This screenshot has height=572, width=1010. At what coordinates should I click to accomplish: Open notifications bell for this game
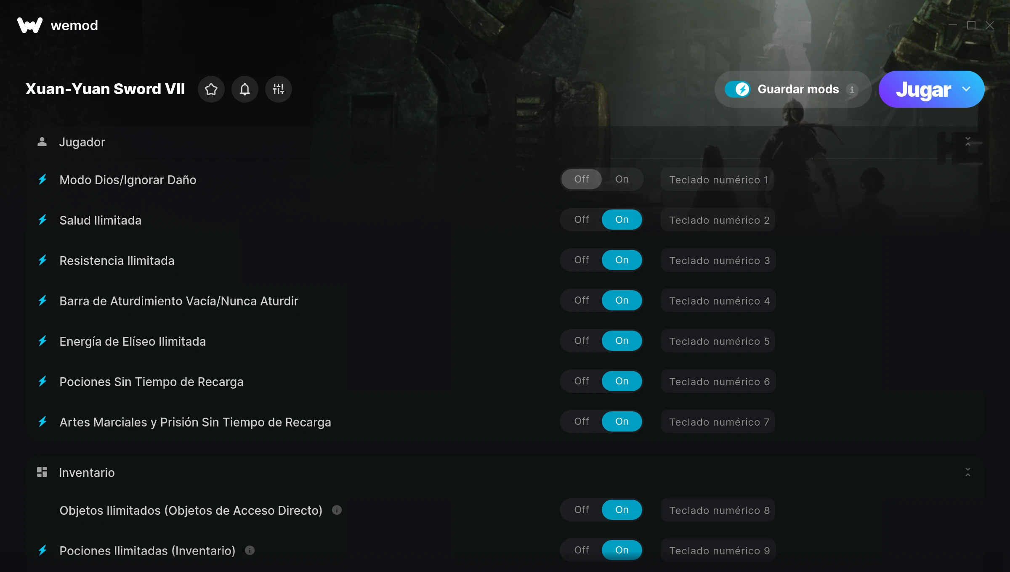tap(245, 89)
